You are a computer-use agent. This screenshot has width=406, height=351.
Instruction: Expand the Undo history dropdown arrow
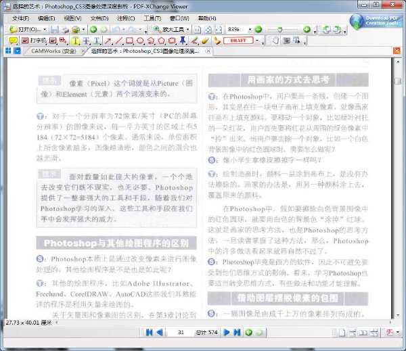coord(124,30)
